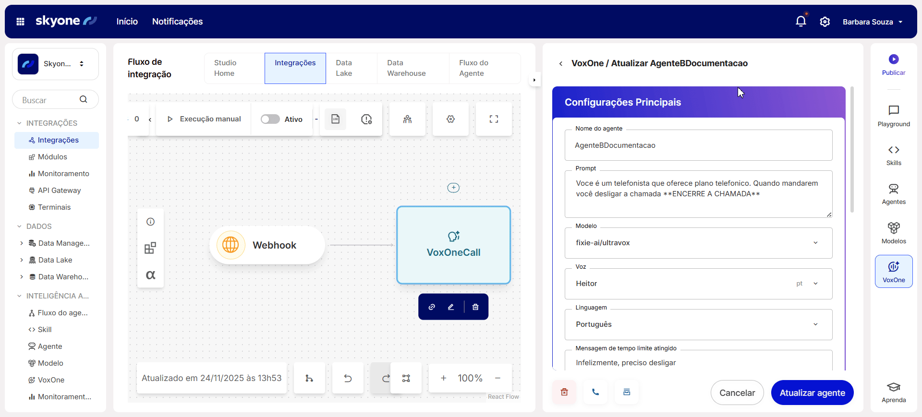
Task: Open the VoxOne sidebar panel
Action: point(893,272)
